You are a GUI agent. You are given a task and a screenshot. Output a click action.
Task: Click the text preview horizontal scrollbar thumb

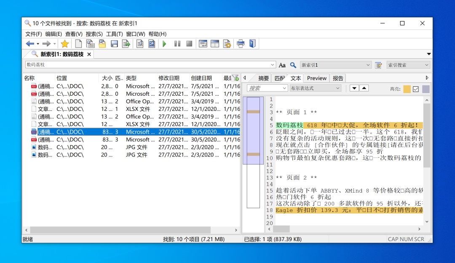click(x=281, y=229)
